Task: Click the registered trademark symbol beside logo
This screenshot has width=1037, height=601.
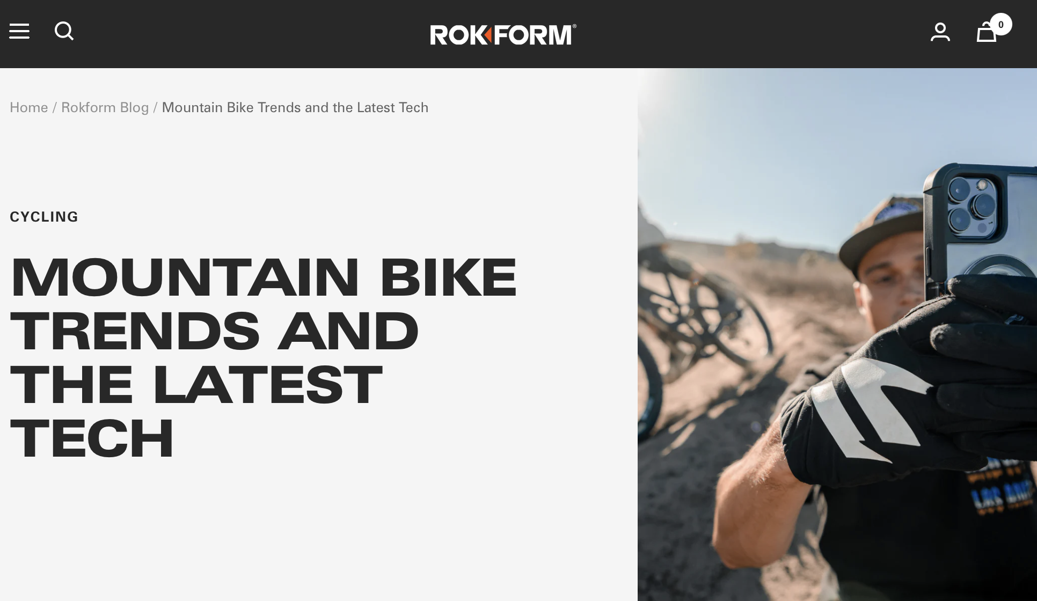Action: point(574,26)
